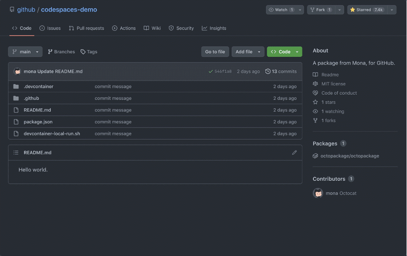Open the MIT license link
Image resolution: width=407 pixels, height=256 pixels.
click(333, 84)
